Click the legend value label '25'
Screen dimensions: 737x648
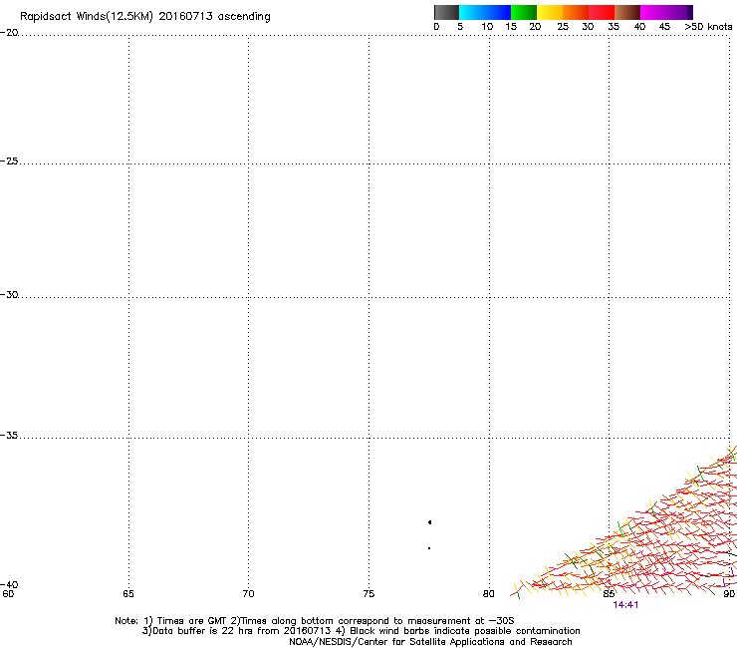563,27
